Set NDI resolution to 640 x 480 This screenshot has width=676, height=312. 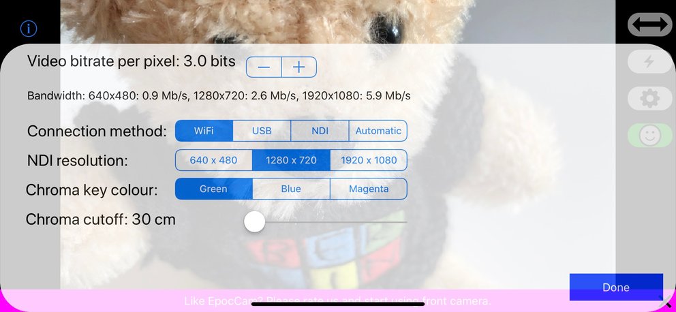click(x=213, y=160)
